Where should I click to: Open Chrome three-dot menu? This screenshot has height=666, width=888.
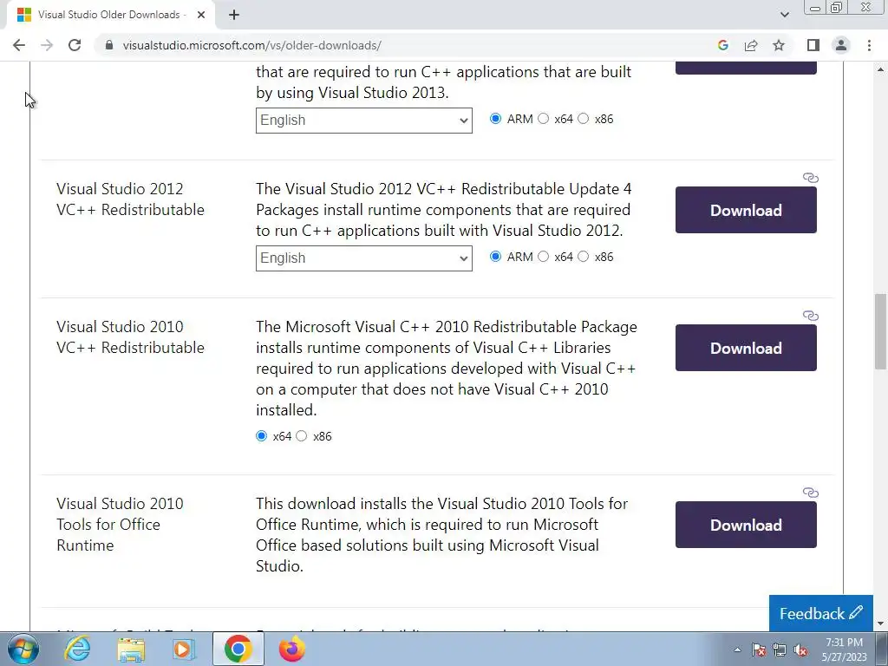coord(869,45)
